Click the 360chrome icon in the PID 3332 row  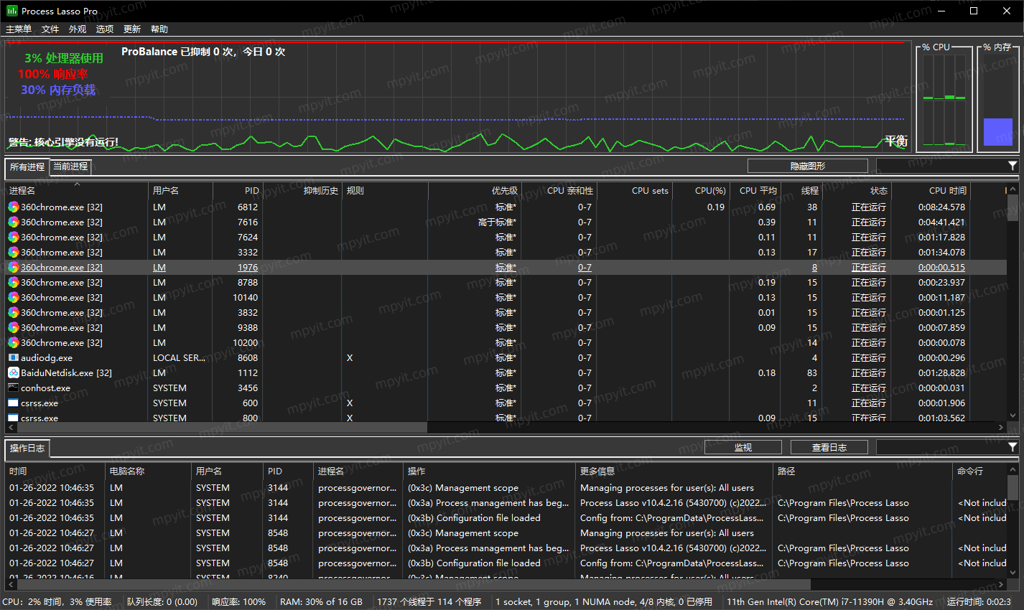[x=14, y=252]
